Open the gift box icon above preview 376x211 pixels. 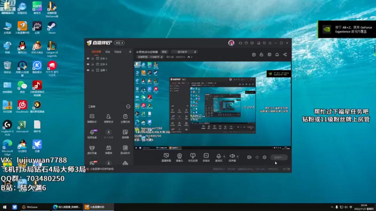pos(254,54)
